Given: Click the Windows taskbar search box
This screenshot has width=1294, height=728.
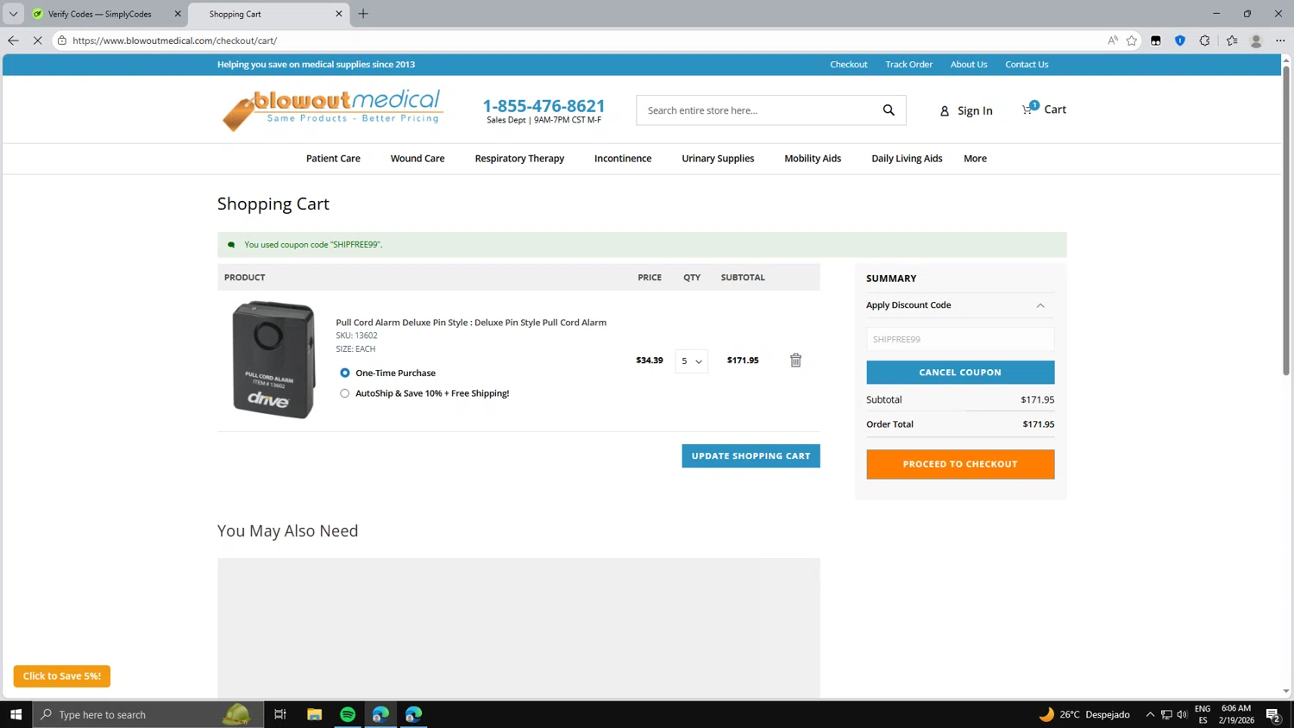Looking at the screenshot, I should coord(148,714).
